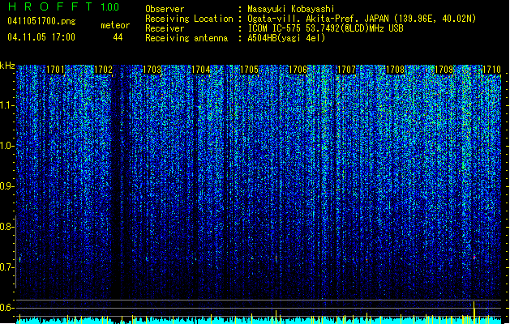Click the 0.8 kHz axis tick label
This screenshot has height=324, width=510.
[7, 227]
